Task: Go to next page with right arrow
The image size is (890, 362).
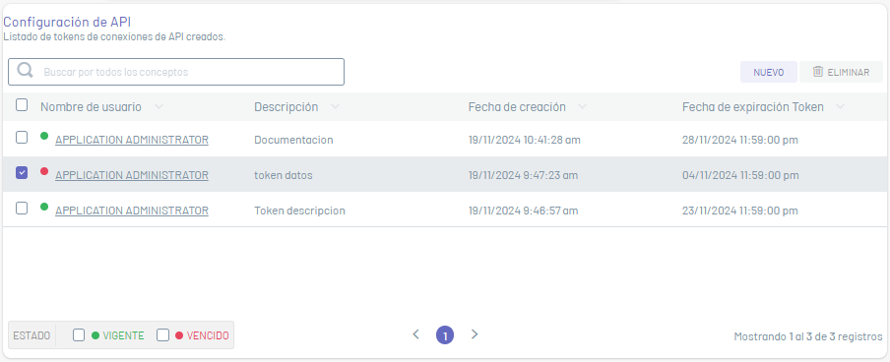Action: click(x=475, y=334)
